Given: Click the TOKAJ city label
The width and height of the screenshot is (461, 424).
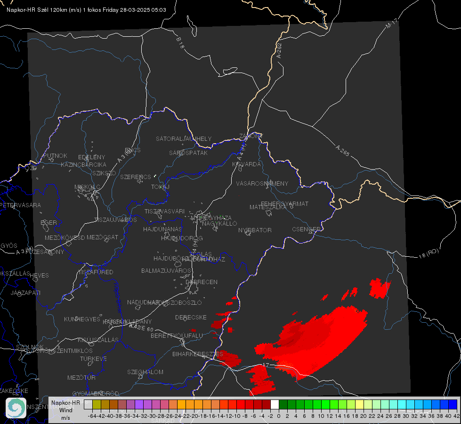Looking at the screenshot, I should click(161, 187).
